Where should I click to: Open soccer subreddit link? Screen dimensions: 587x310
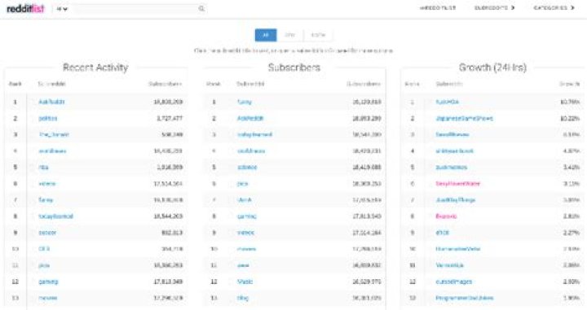(47, 233)
